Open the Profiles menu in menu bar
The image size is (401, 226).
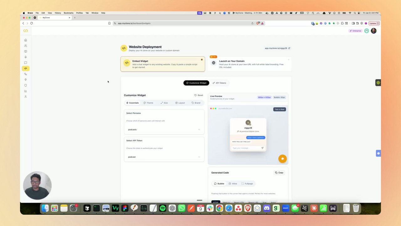(80, 13)
